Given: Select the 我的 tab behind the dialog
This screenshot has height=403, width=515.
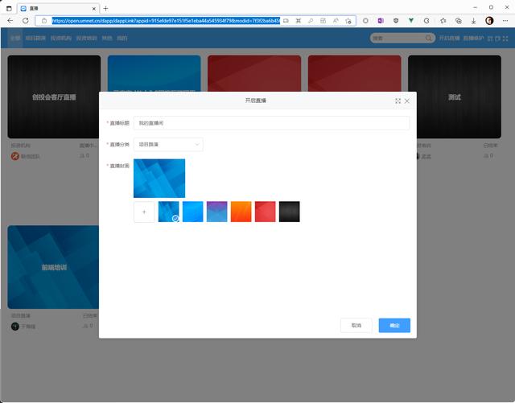Looking at the screenshot, I should point(122,38).
